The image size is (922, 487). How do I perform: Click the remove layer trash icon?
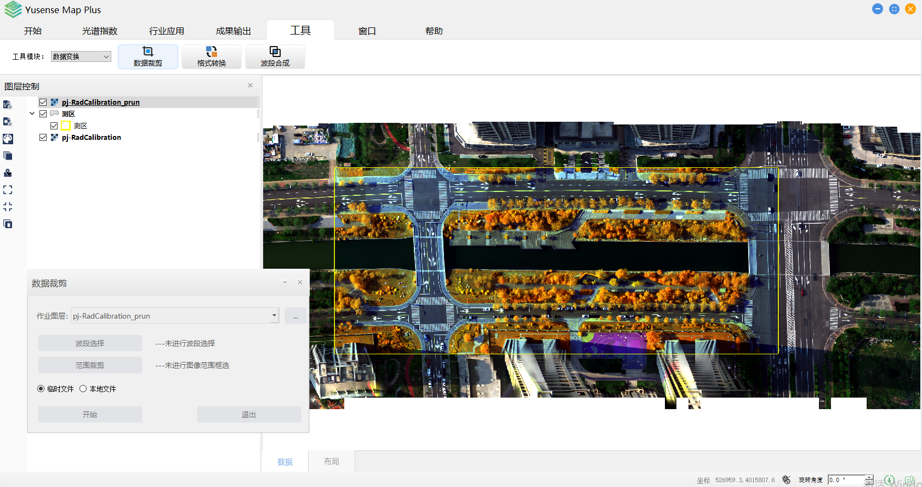[x=8, y=224]
